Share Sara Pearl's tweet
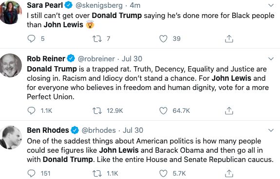The image size is (280, 179). 229,39
